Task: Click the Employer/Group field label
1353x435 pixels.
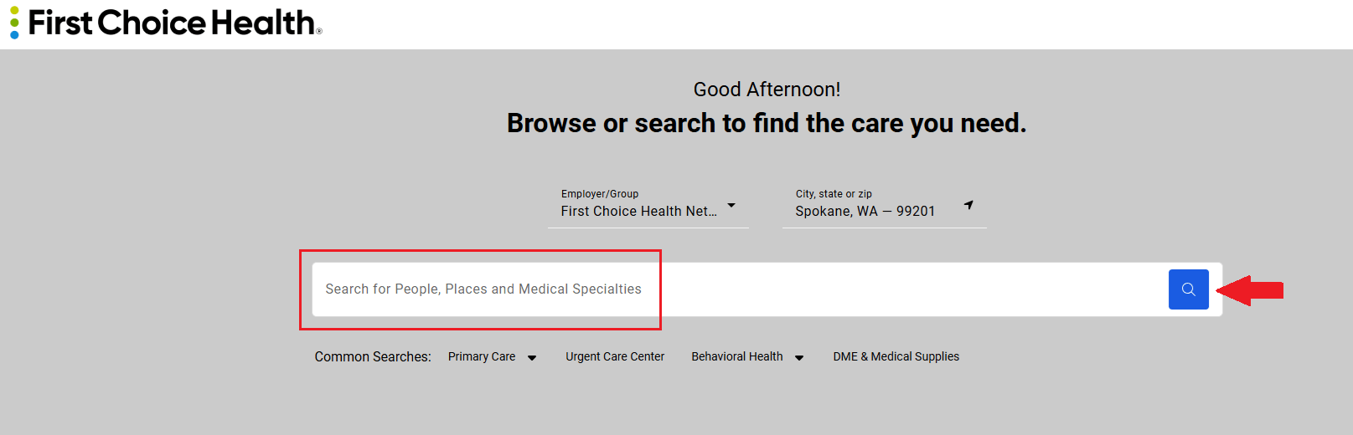Action: pyautogui.click(x=600, y=194)
